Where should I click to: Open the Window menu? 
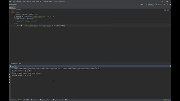(46, 1)
